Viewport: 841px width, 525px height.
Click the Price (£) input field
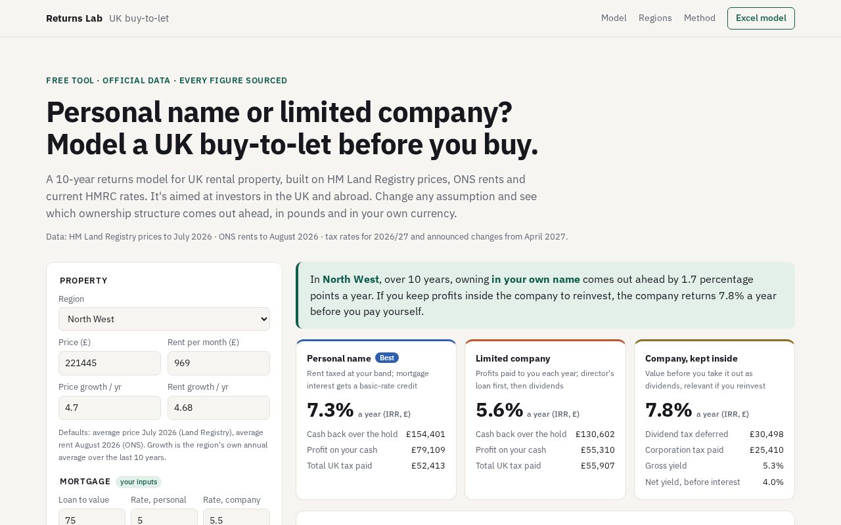click(110, 363)
